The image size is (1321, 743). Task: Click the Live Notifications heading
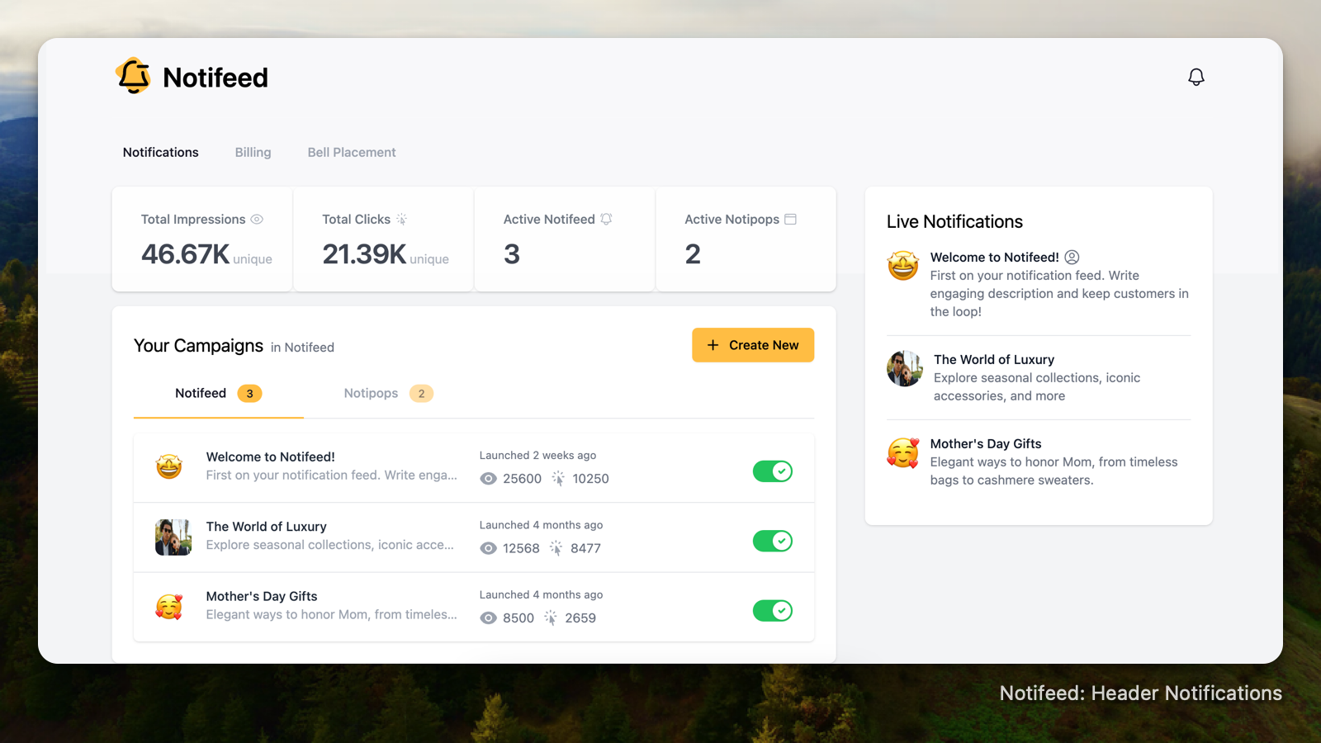click(x=954, y=221)
